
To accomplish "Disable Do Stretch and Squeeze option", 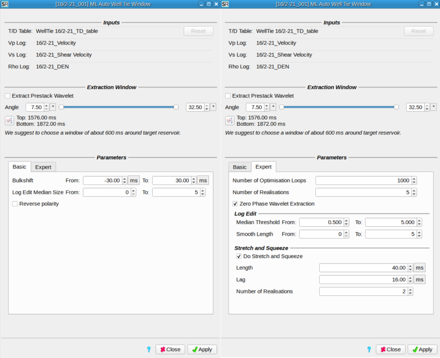I will click(239, 256).
